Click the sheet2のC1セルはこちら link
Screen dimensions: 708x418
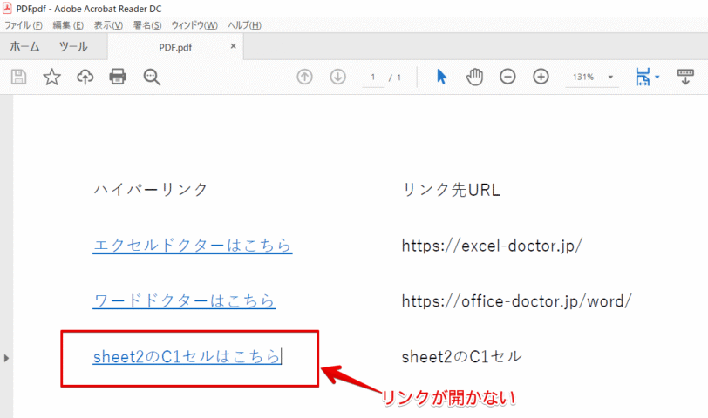pyautogui.click(x=187, y=357)
